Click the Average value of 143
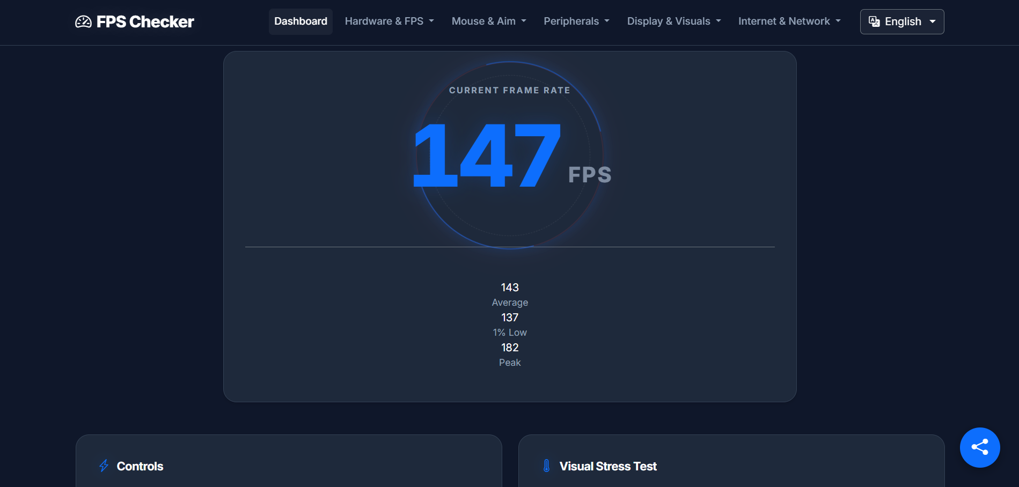Image resolution: width=1019 pixels, height=487 pixels. [509, 287]
